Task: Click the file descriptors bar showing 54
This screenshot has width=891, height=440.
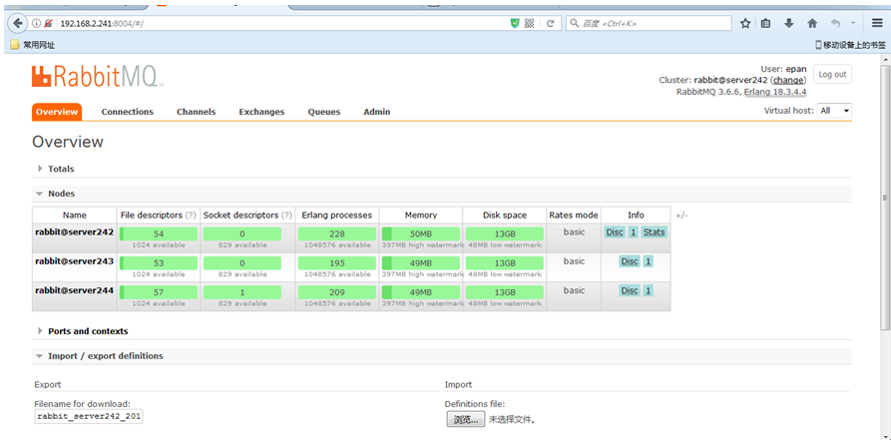Action: coord(159,233)
